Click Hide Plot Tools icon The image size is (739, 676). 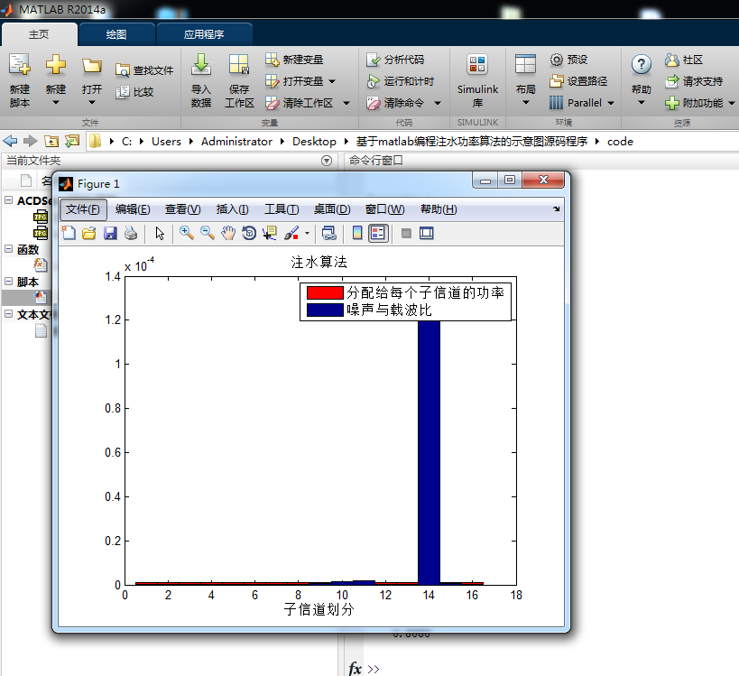[406, 234]
